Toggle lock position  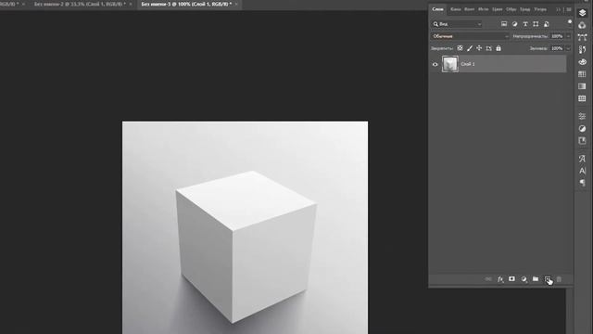tap(479, 48)
